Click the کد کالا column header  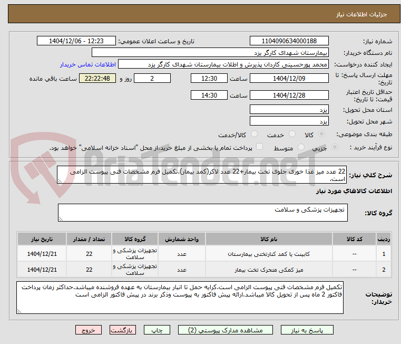(354, 239)
